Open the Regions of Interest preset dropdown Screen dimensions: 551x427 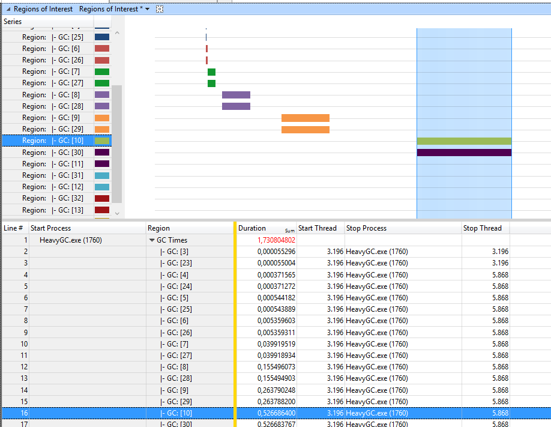(x=147, y=9)
